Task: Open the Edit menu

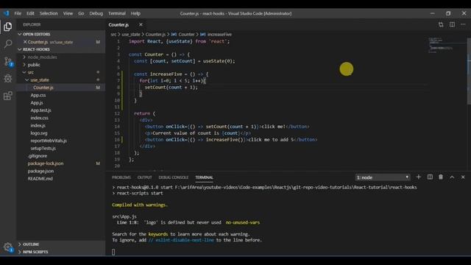Action: point(30,13)
